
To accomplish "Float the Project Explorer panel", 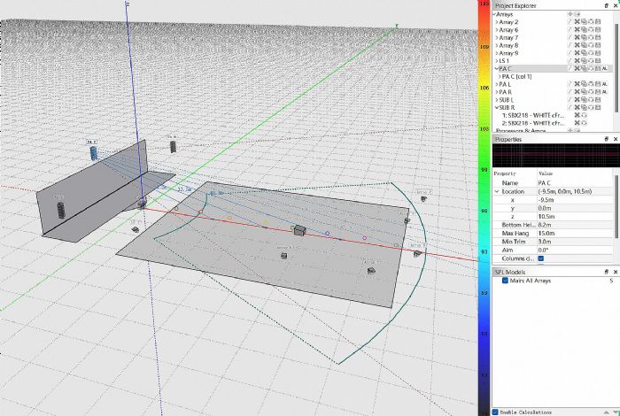I will click(608, 4).
